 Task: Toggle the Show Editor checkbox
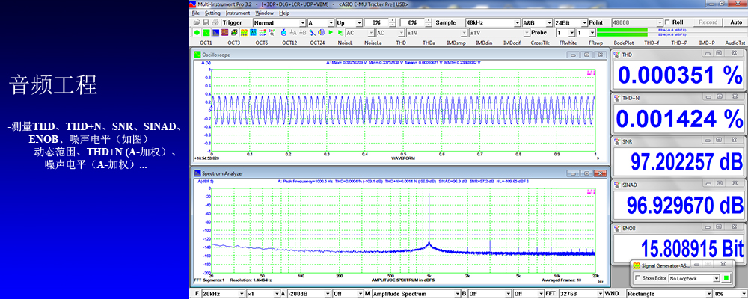coord(638,278)
